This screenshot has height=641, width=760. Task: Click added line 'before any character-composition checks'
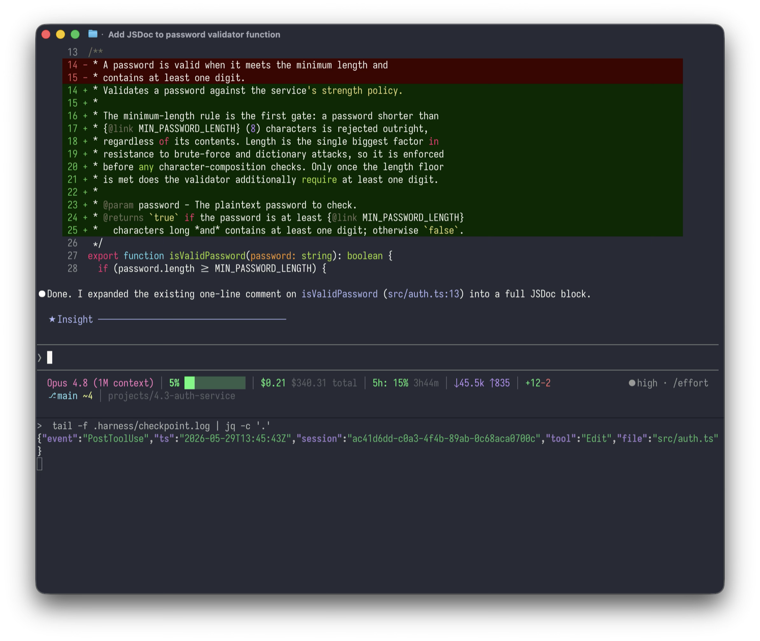tap(372, 167)
